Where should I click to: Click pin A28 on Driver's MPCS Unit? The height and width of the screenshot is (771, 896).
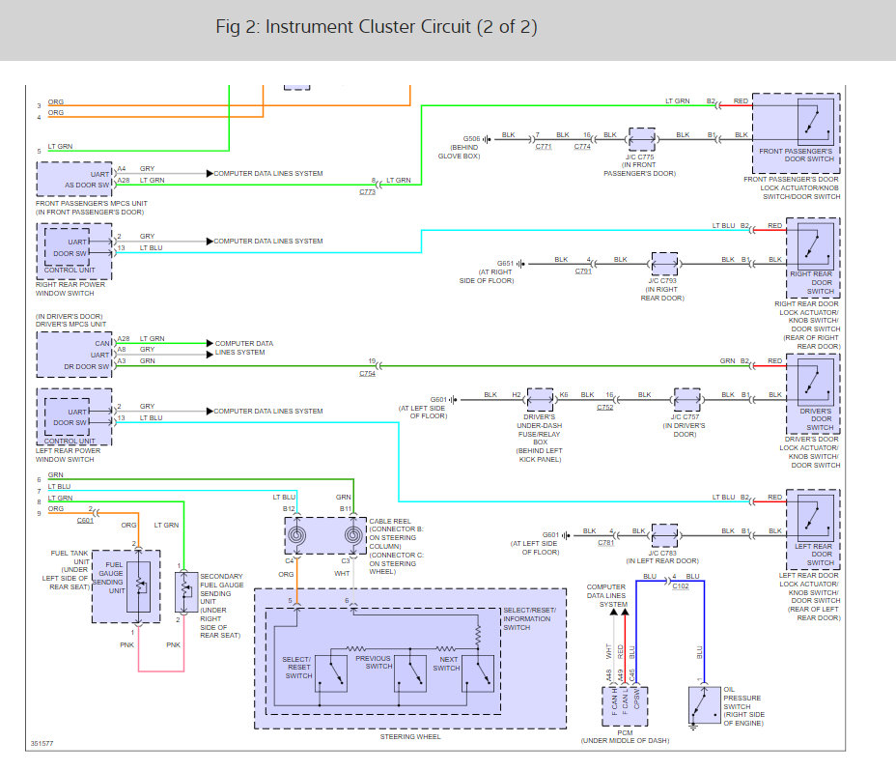pos(124,338)
